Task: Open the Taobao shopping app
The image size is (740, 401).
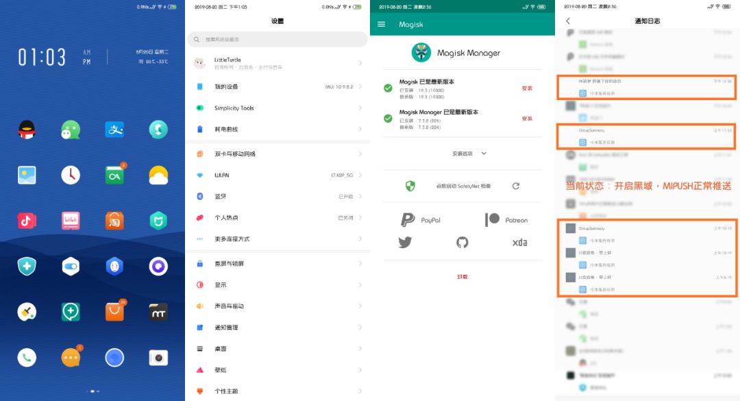Action: click(114, 221)
